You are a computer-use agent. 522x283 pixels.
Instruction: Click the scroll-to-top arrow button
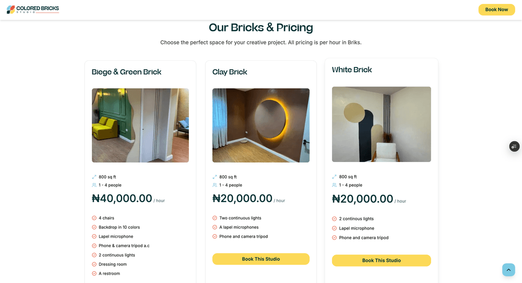click(x=508, y=270)
